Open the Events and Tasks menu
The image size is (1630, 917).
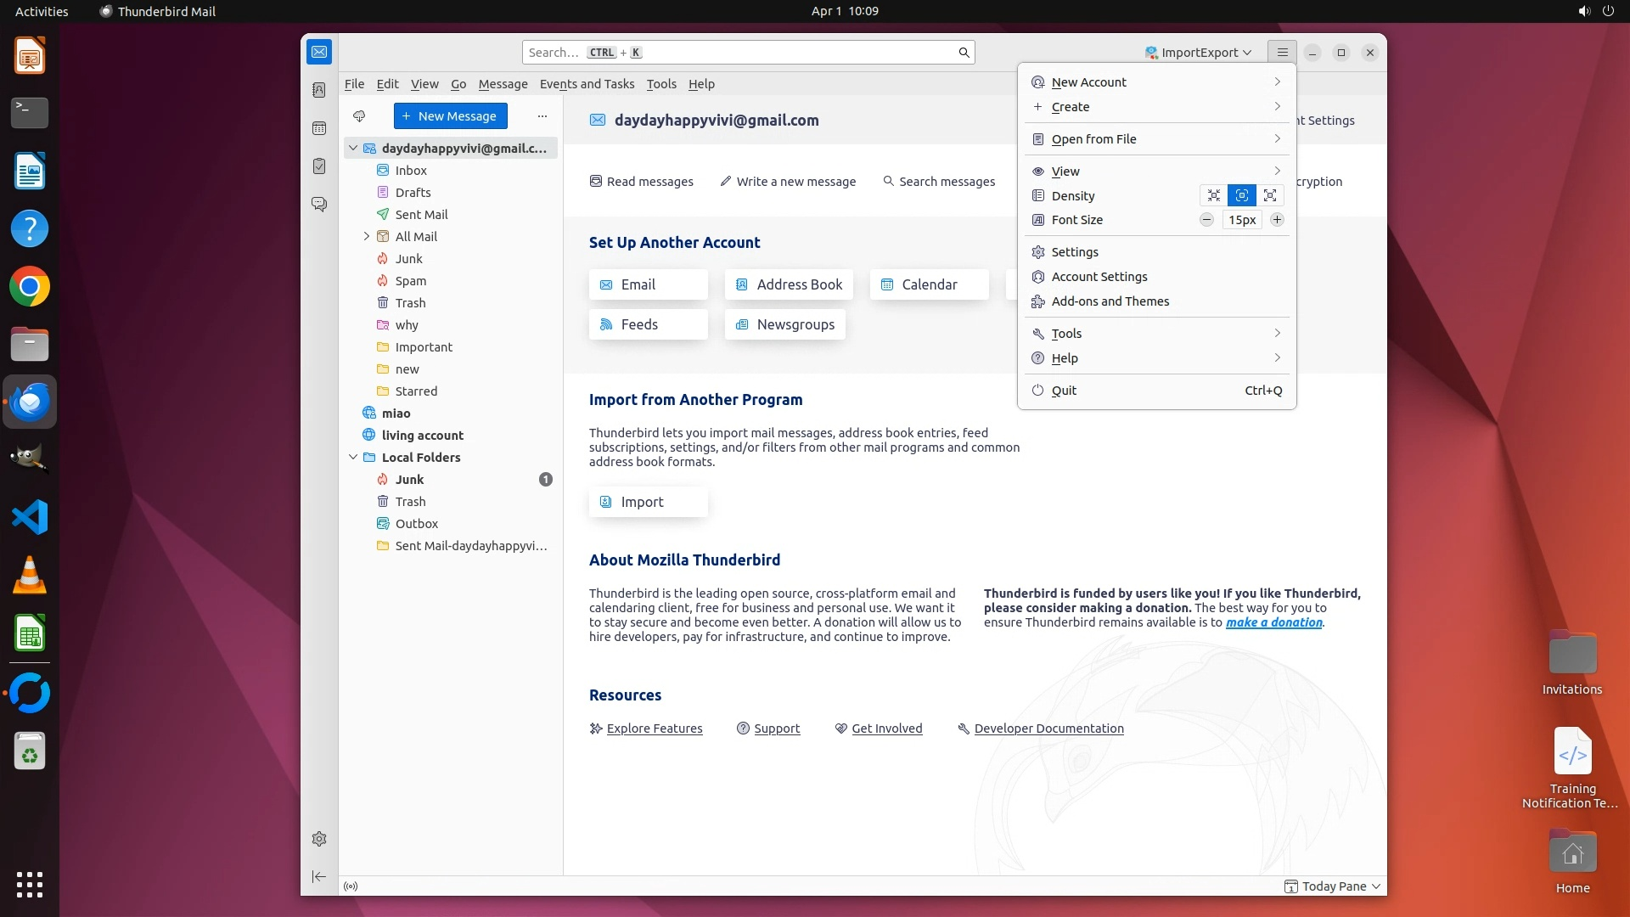click(587, 84)
